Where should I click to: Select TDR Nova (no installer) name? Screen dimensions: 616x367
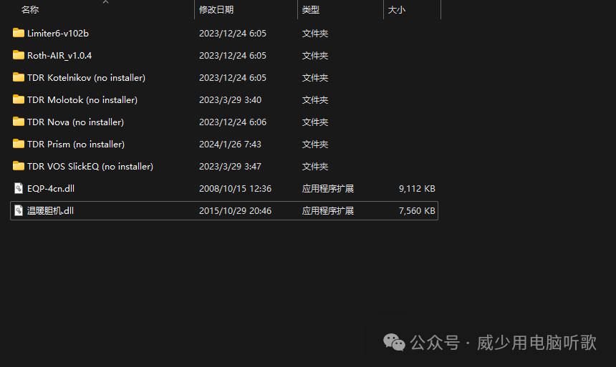click(75, 122)
